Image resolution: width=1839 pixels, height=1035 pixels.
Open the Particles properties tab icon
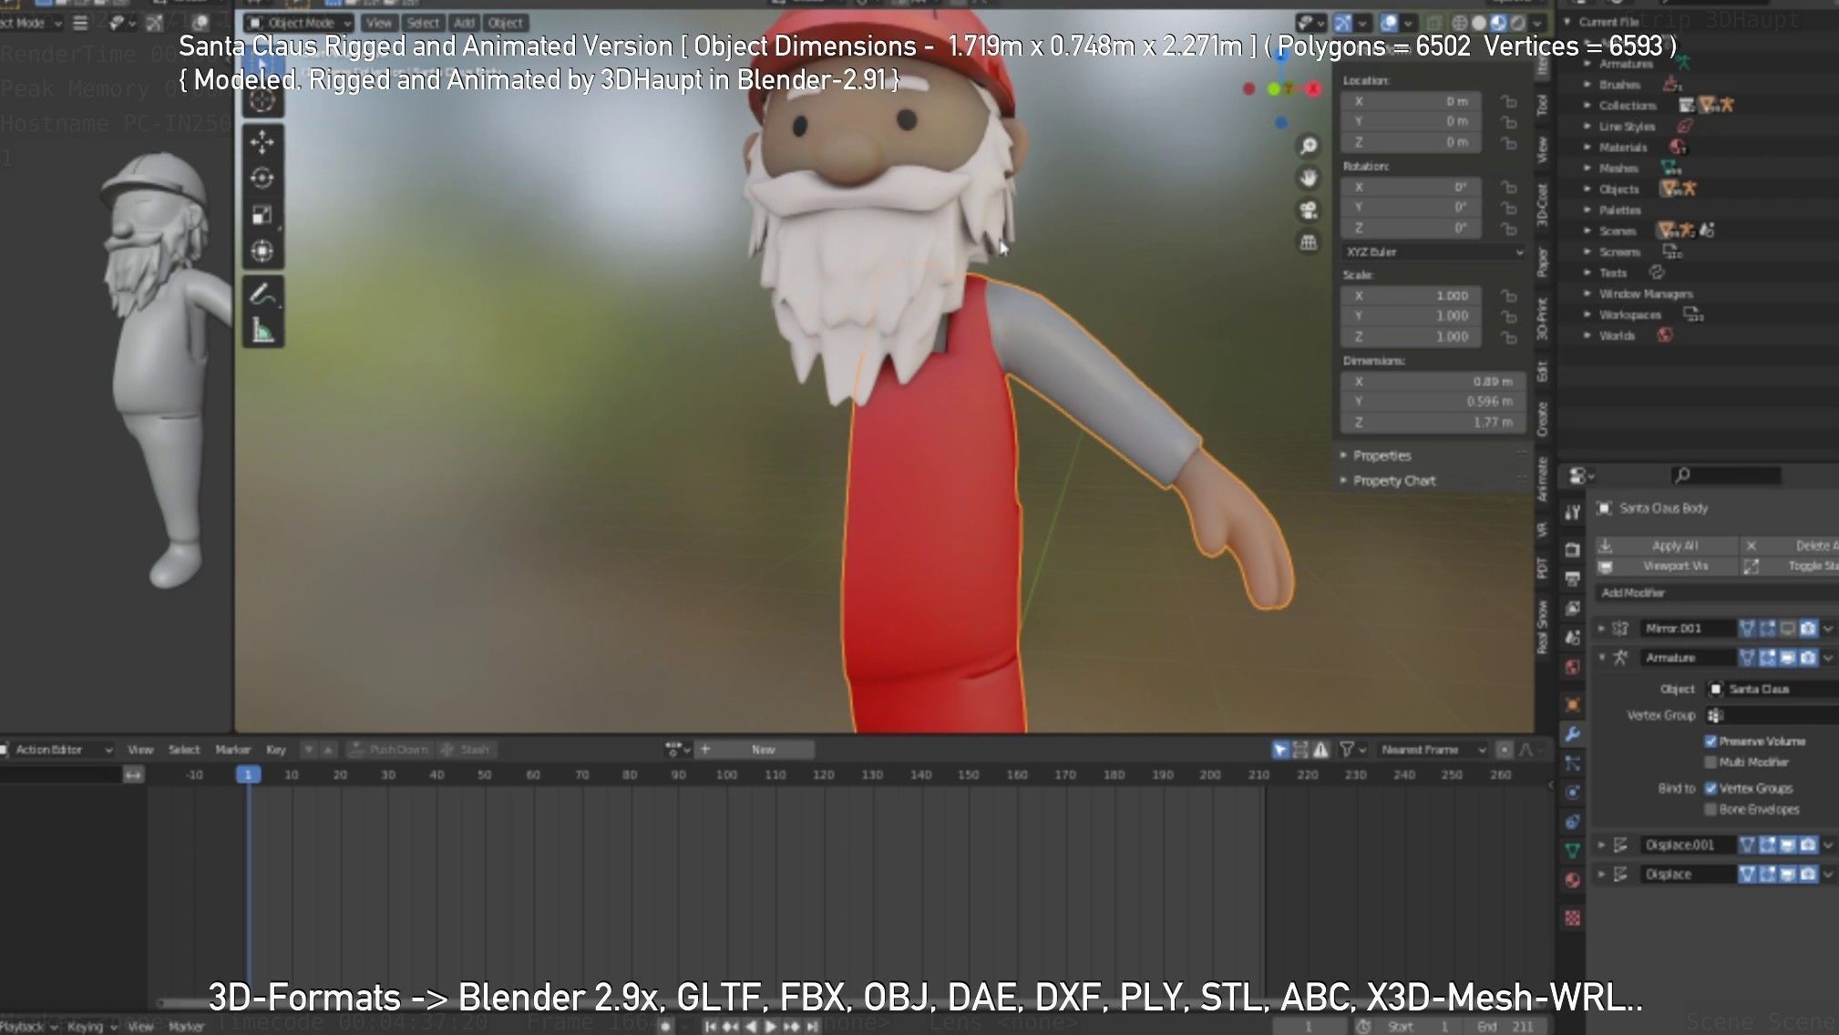[1573, 763]
